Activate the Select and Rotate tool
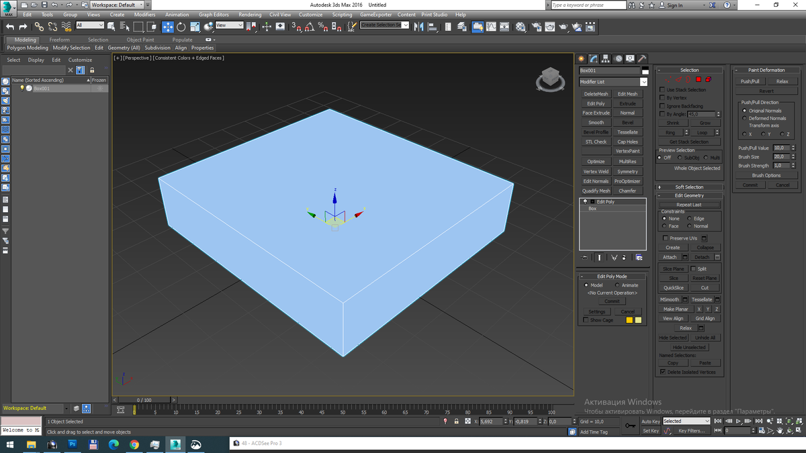The image size is (806, 453). (x=181, y=27)
